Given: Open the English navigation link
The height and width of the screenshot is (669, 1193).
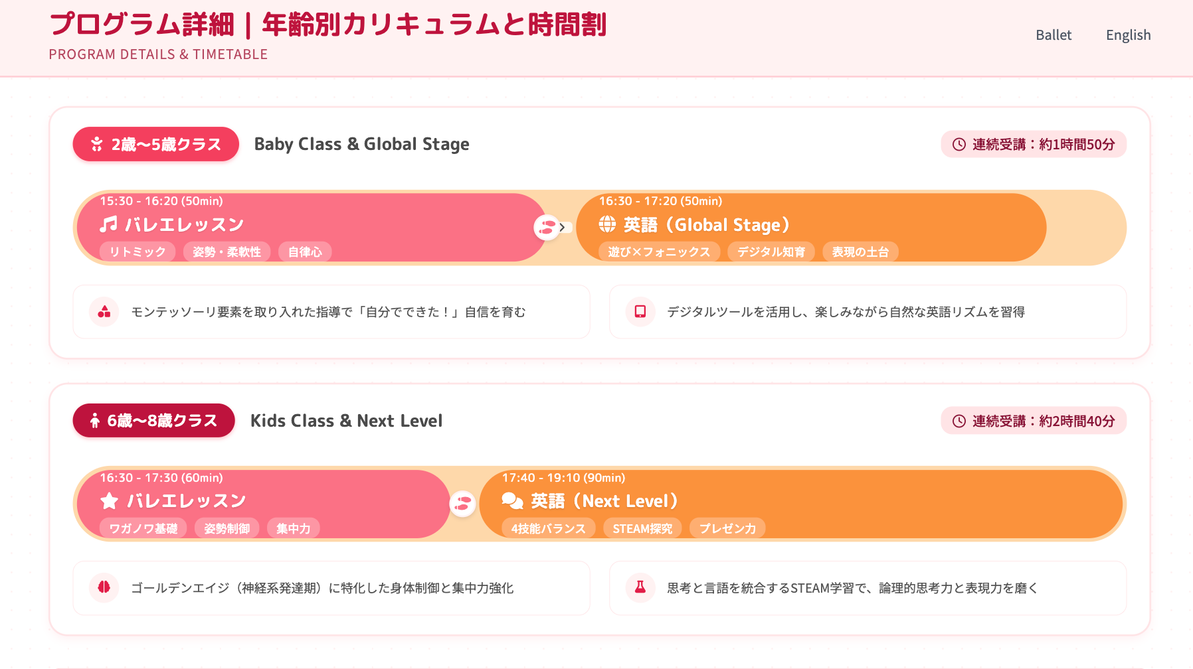Looking at the screenshot, I should [x=1128, y=35].
